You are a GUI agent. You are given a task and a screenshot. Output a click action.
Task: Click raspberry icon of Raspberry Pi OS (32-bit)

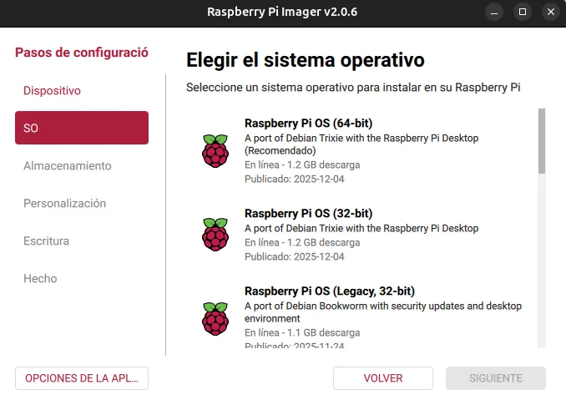click(215, 235)
